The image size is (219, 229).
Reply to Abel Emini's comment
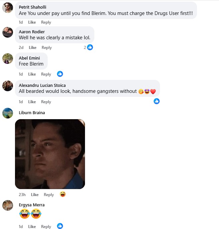[46, 74]
